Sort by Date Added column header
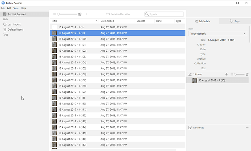This screenshot has width=251, height=151. (x=117, y=21)
